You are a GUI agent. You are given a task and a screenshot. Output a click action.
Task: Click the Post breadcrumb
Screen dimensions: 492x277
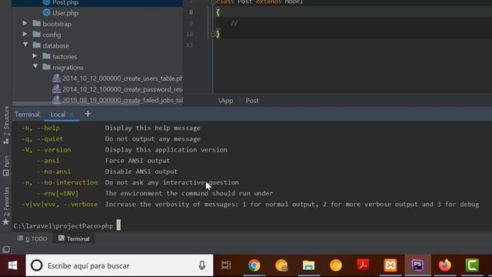(252, 101)
